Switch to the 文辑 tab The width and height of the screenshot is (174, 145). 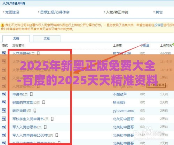[47, 38]
